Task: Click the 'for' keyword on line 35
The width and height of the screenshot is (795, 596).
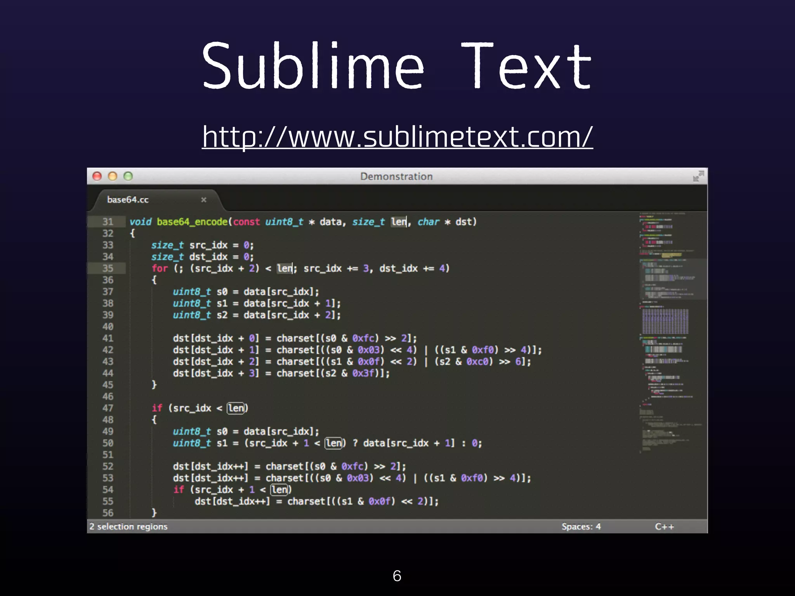Action: pos(160,268)
